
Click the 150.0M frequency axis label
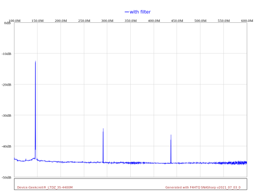38,21
